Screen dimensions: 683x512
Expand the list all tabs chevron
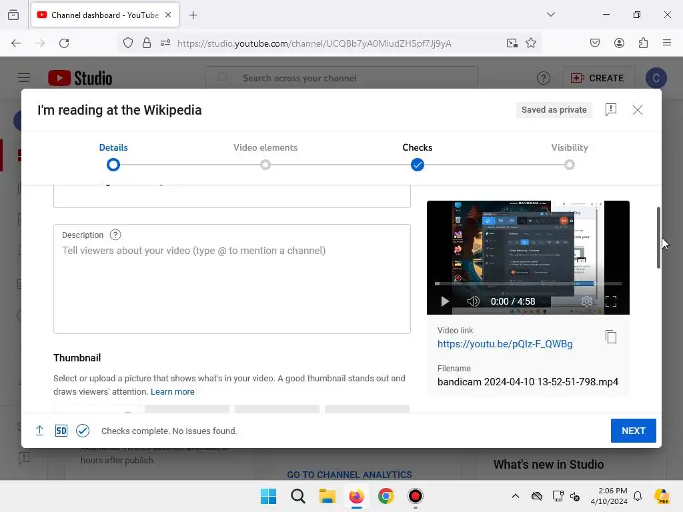(x=550, y=15)
